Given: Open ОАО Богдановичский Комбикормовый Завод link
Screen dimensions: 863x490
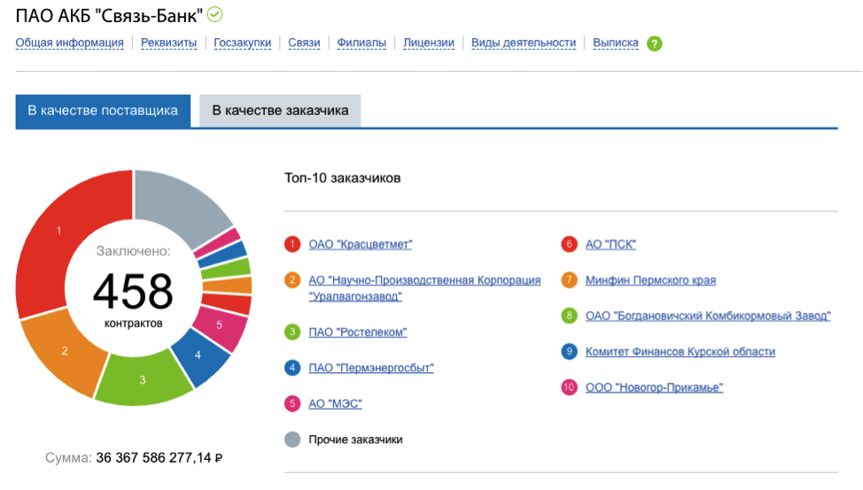Looking at the screenshot, I should pyautogui.click(x=708, y=316).
